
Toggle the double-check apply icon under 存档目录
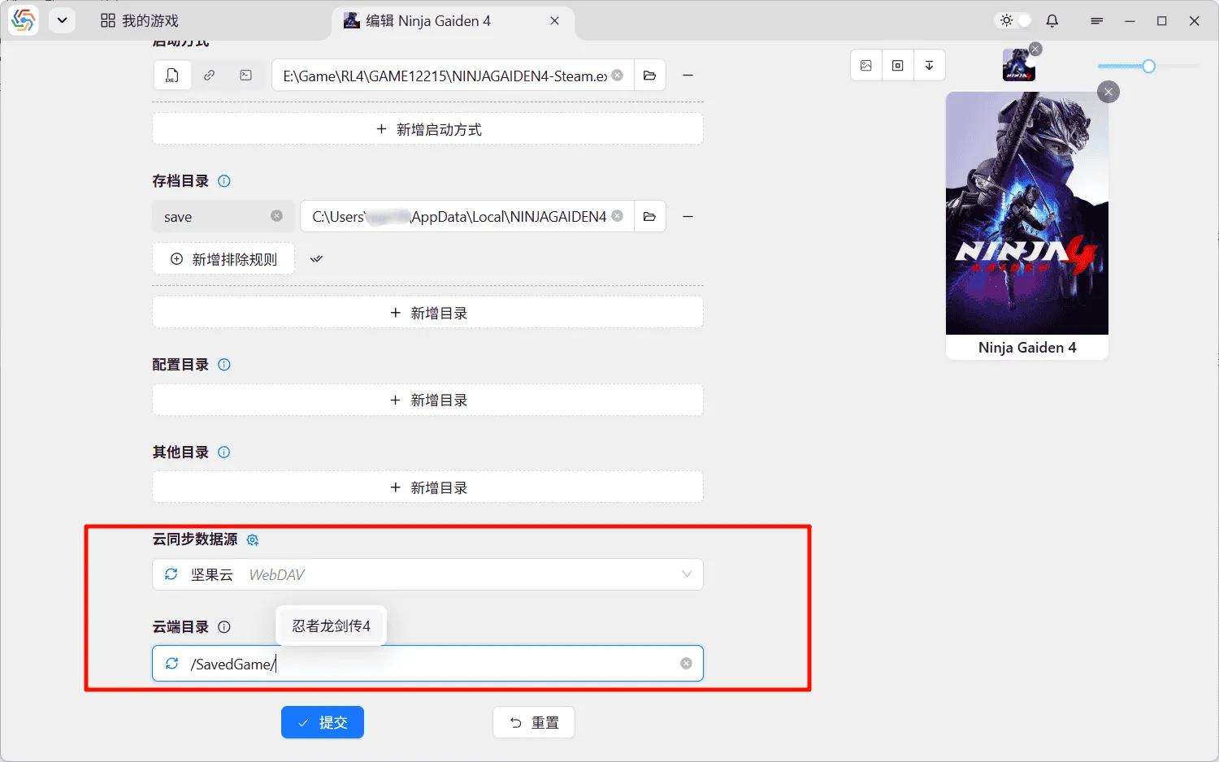click(316, 258)
